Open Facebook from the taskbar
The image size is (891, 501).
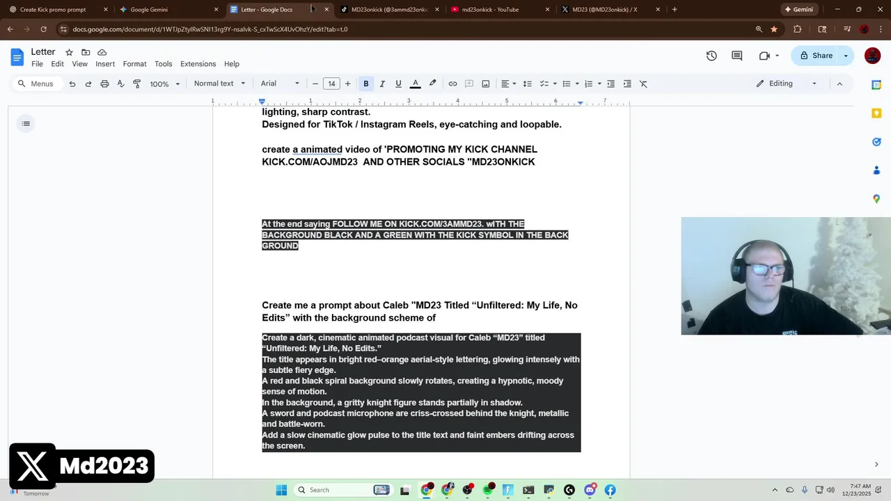tap(610, 490)
